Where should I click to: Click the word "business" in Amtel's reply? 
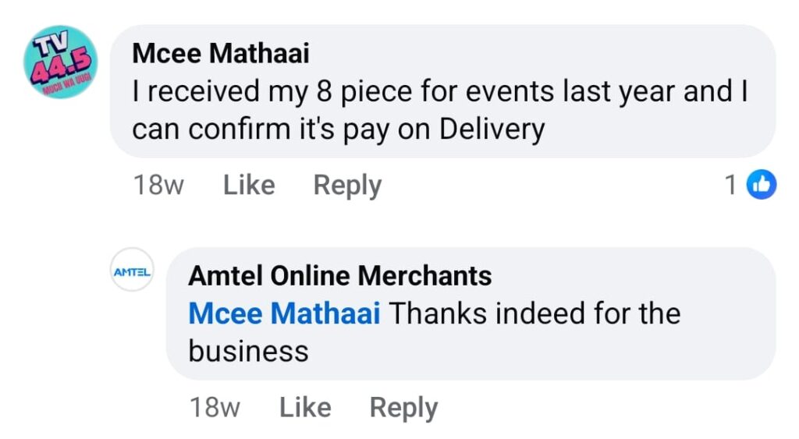(x=248, y=351)
